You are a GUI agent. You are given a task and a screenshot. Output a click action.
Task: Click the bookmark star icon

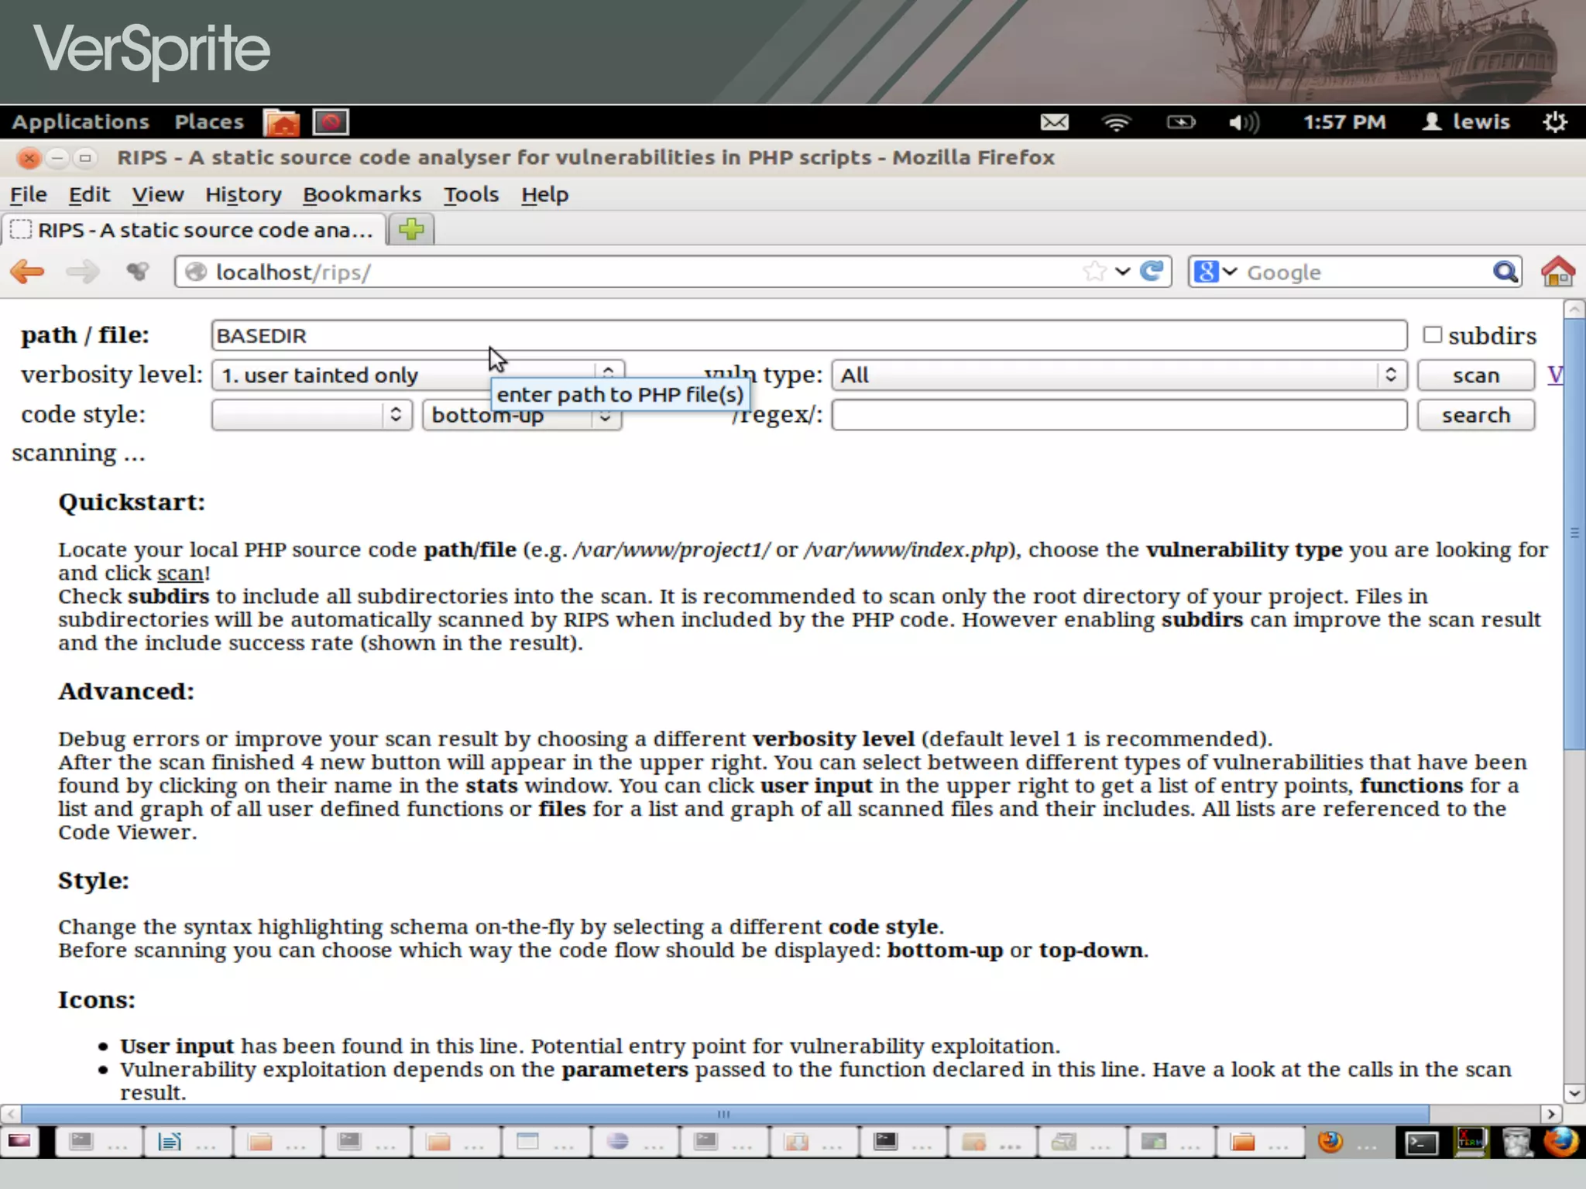click(x=1094, y=272)
